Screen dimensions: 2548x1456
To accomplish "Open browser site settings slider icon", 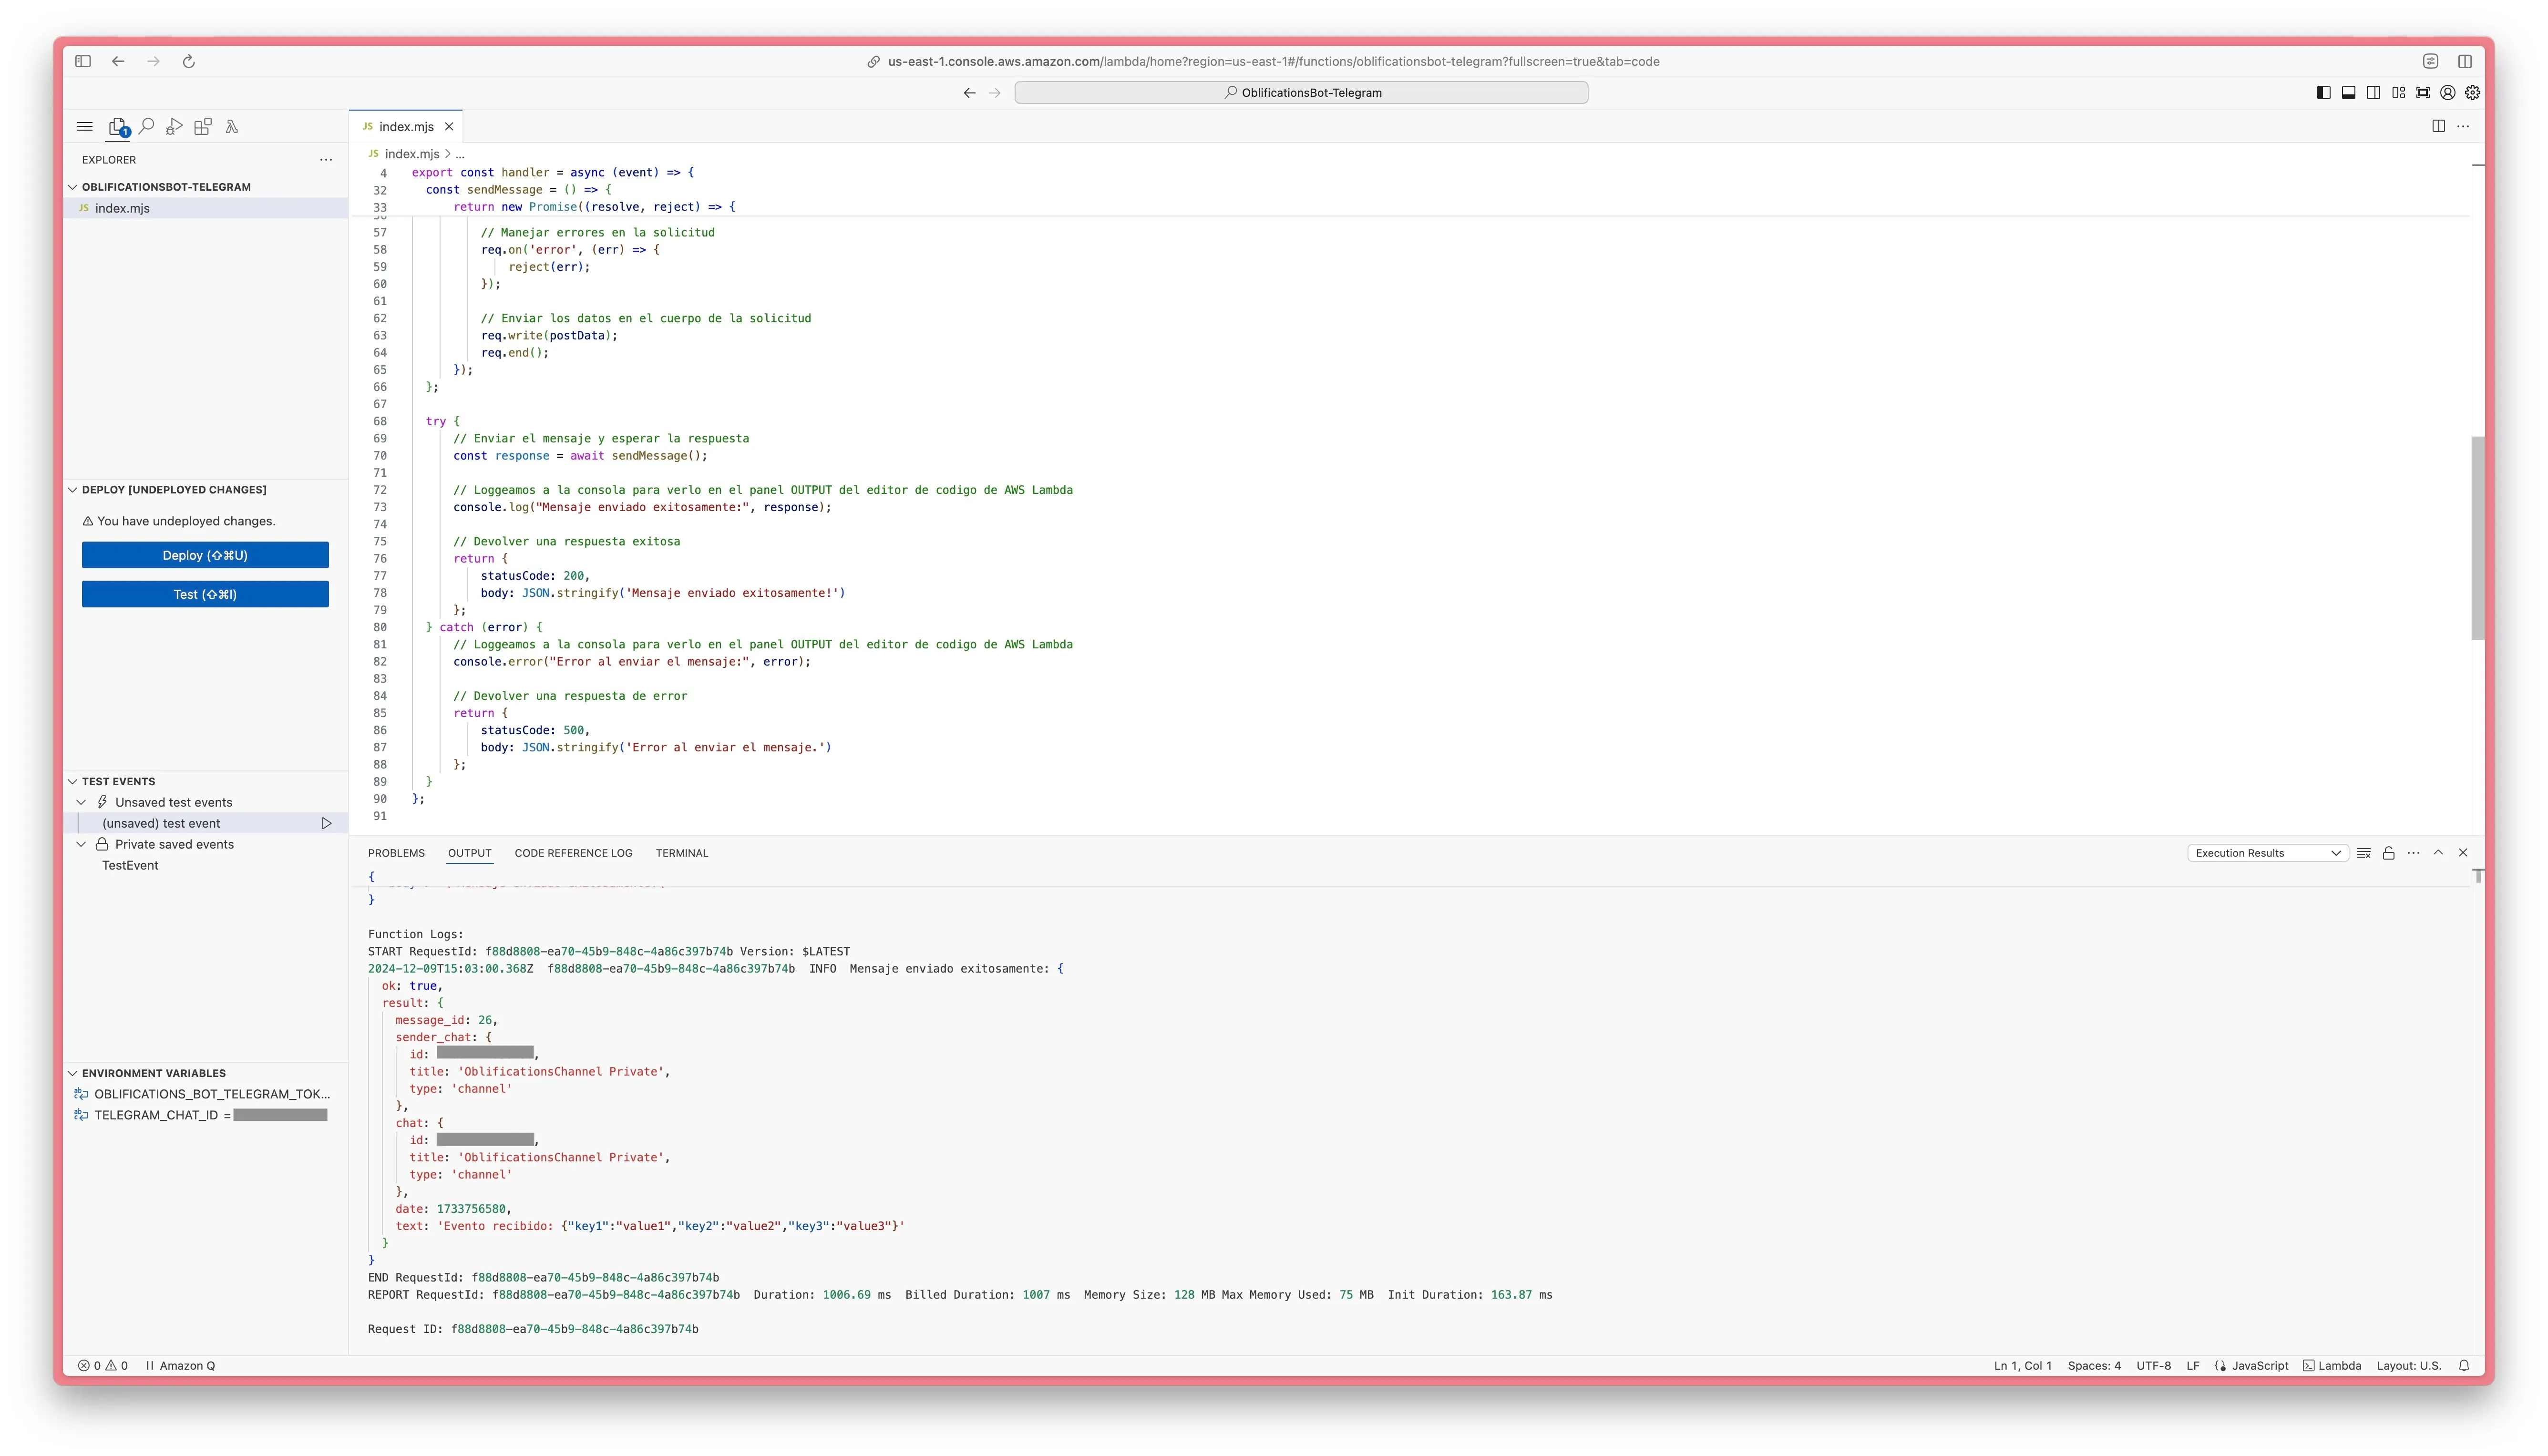I will tap(2431, 61).
